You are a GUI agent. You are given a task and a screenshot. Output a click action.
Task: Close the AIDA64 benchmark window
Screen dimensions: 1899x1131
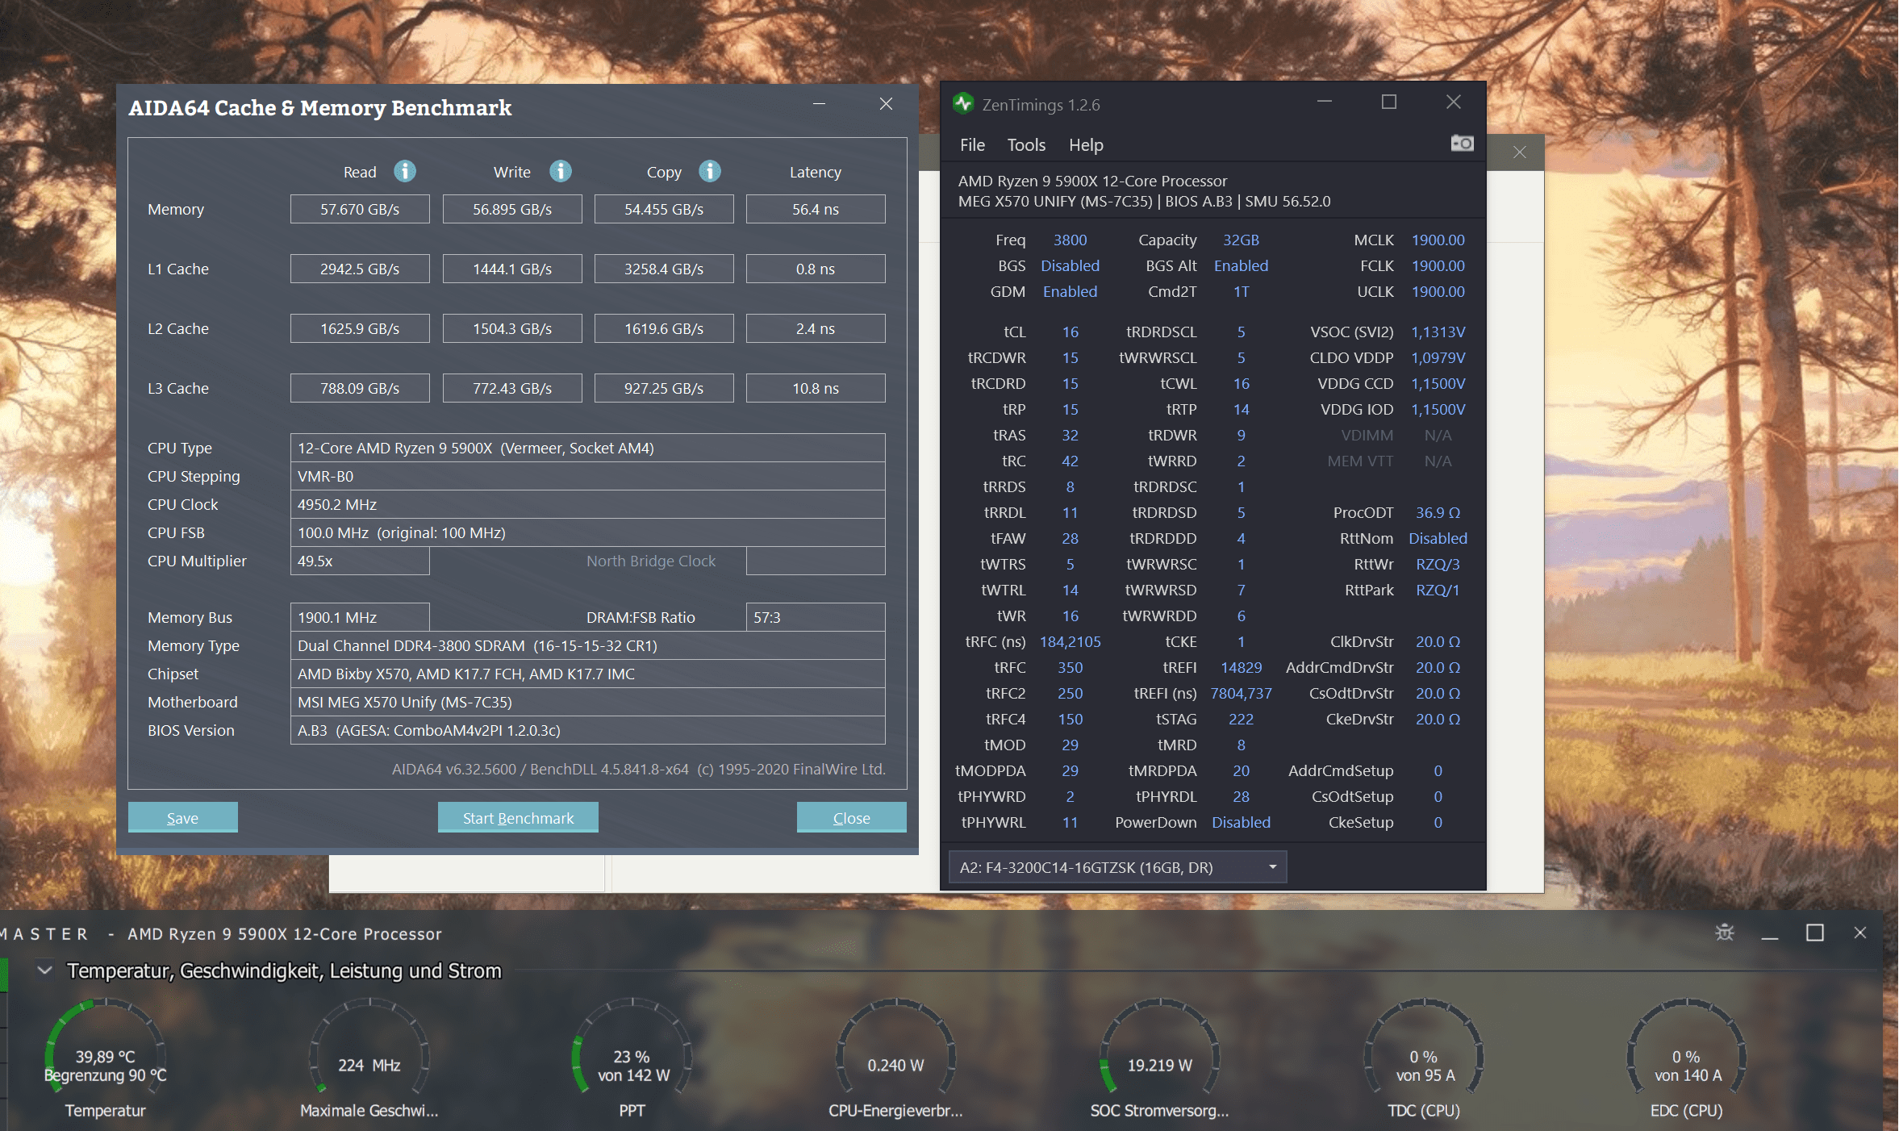pyautogui.click(x=886, y=104)
